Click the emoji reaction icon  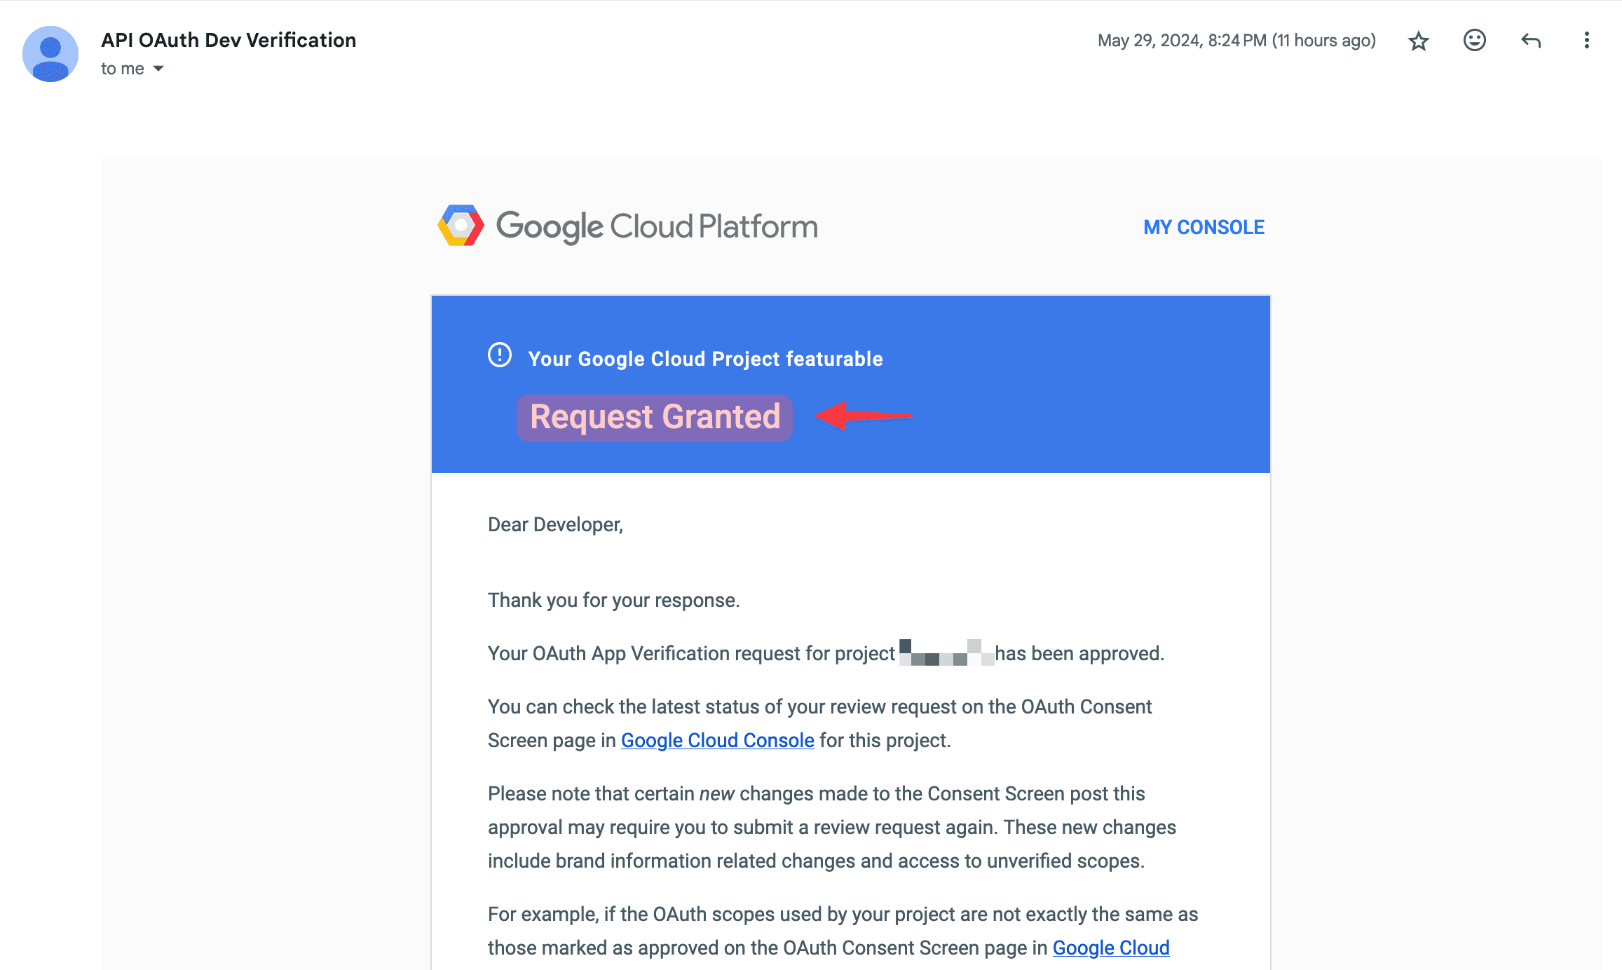point(1473,41)
